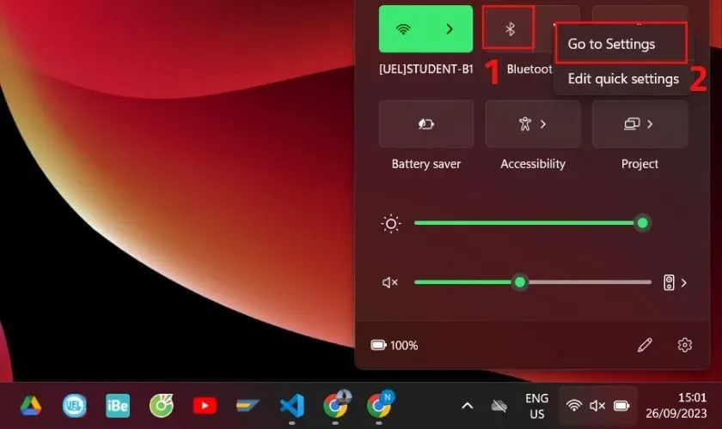
Task: Open the YouTube taskbar shortcut
Action: click(x=205, y=406)
